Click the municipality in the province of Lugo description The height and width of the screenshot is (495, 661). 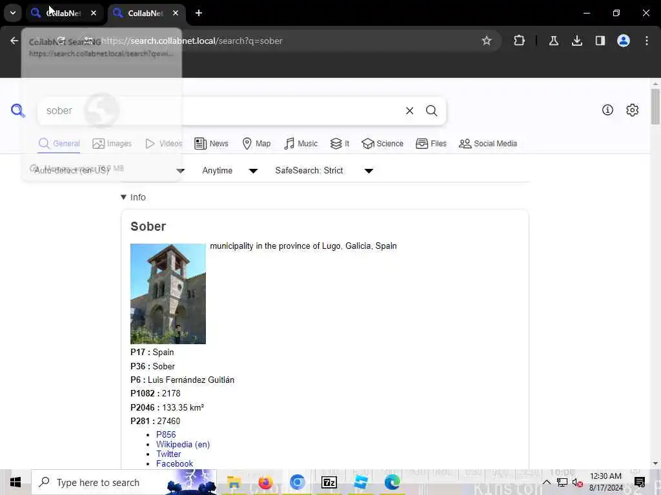[303, 246]
